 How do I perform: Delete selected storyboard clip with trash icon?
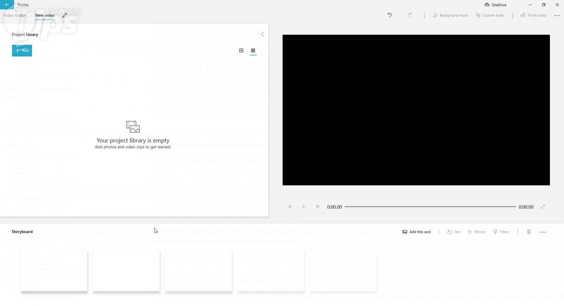click(x=529, y=232)
